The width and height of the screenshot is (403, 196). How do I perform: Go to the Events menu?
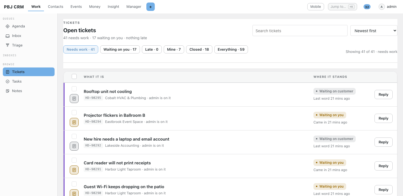tap(76, 7)
